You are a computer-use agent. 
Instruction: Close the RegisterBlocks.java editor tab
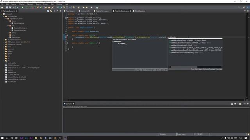tap(130, 11)
